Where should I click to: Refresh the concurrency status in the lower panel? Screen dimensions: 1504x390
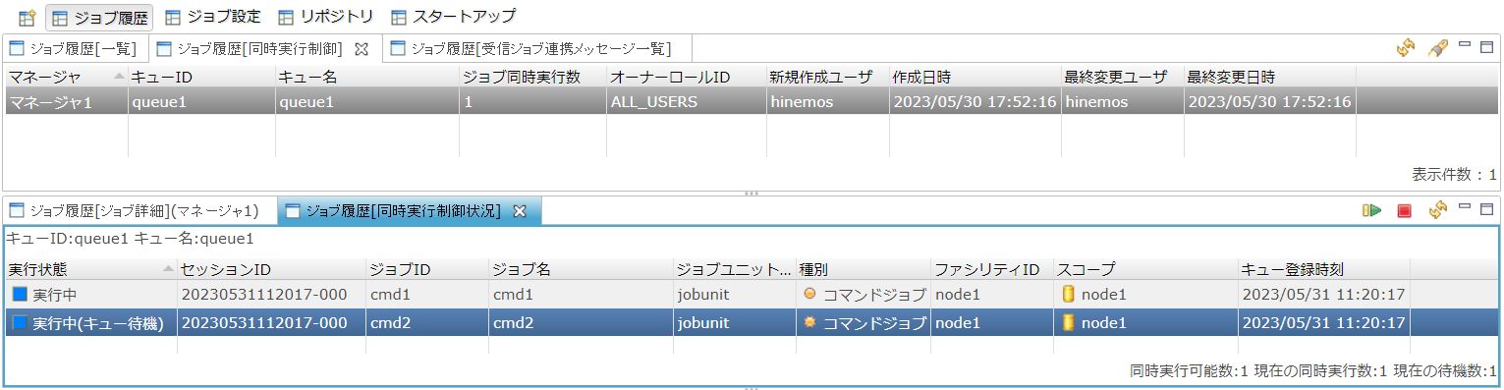(x=1438, y=210)
